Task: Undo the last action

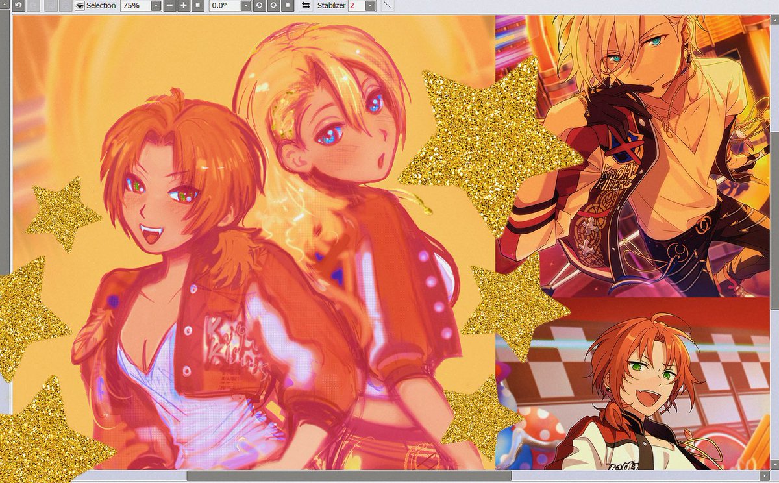Action: (18, 5)
